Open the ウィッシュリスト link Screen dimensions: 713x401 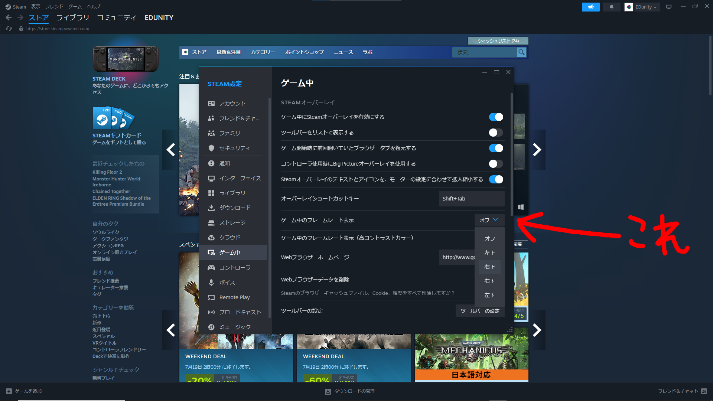(498, 41)
